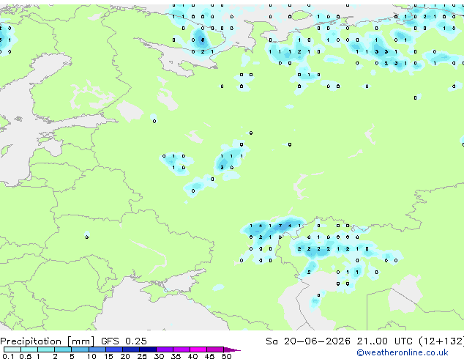Pick the legend swatch between 20 and 25
This screenshot has width=464, height=359.
coord(131,349)
